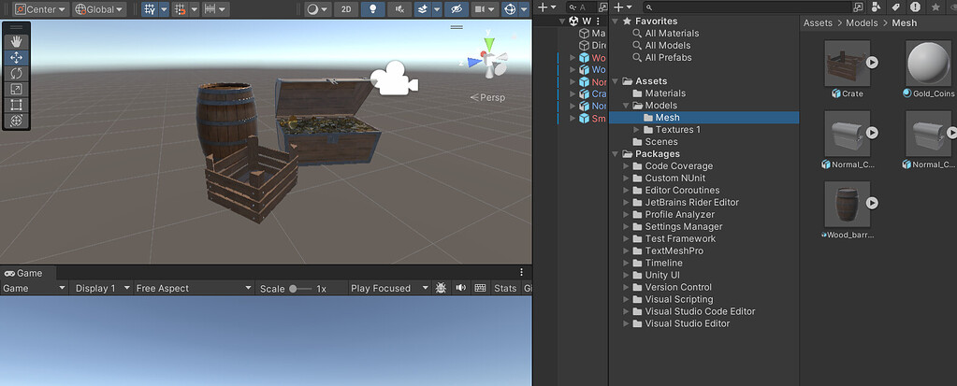Open the Free Aspect dropdown

194,289
